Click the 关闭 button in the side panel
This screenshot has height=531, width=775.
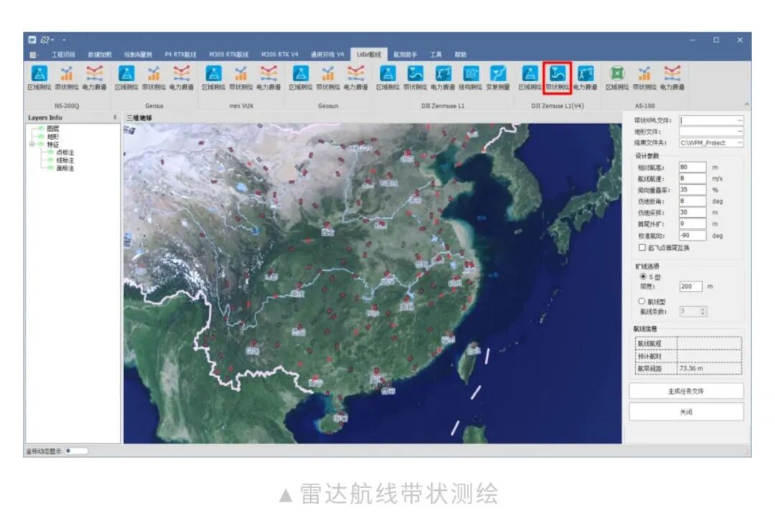click(686, 411)
